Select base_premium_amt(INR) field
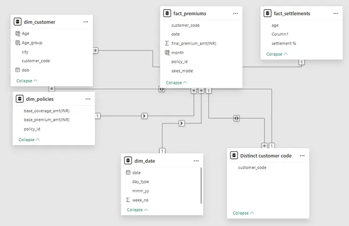The image size is (349, 226). coord(47,120)
